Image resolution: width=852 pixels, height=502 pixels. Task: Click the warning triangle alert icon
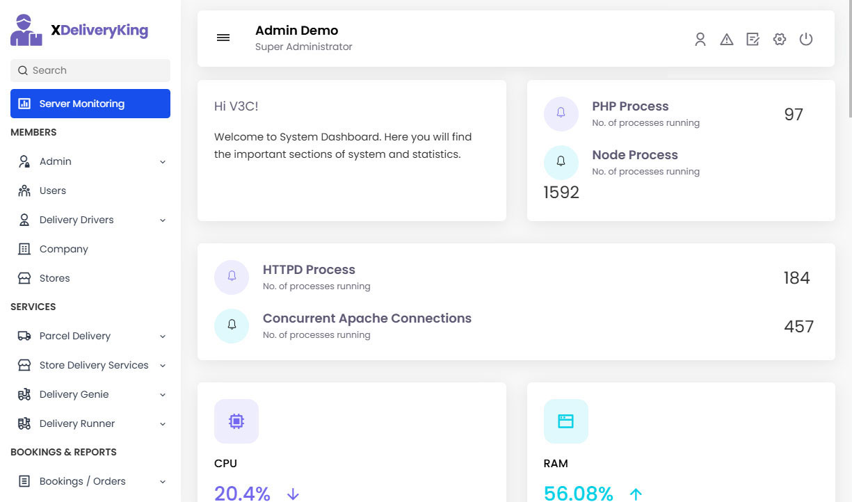(x=727, y=40)
